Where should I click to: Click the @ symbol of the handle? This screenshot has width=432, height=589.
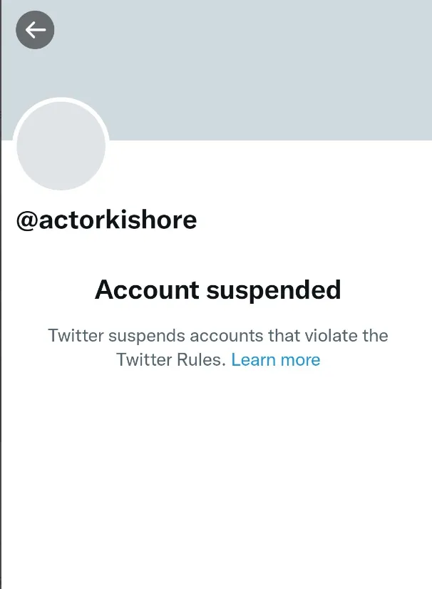(26, 220)
